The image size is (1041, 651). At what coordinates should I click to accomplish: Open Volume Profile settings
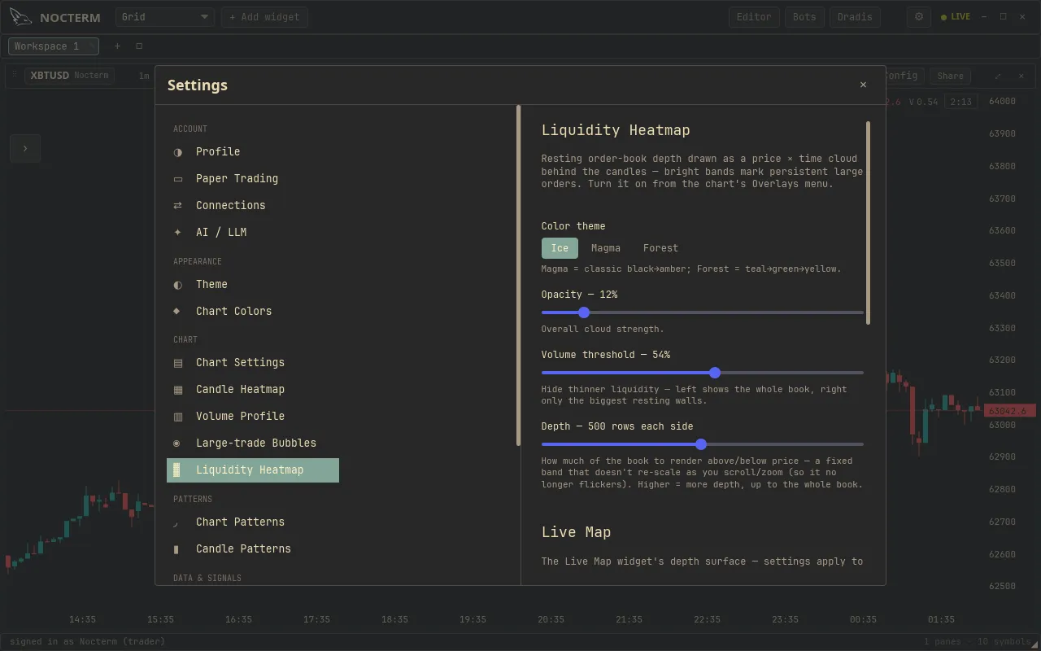[253, 417]
